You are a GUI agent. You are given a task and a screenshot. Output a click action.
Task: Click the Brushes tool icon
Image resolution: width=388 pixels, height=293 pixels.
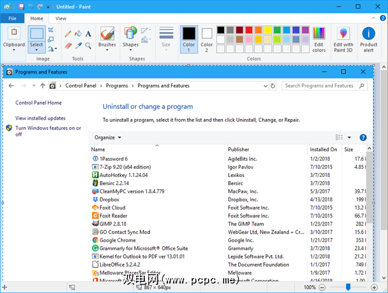point(107,34)
